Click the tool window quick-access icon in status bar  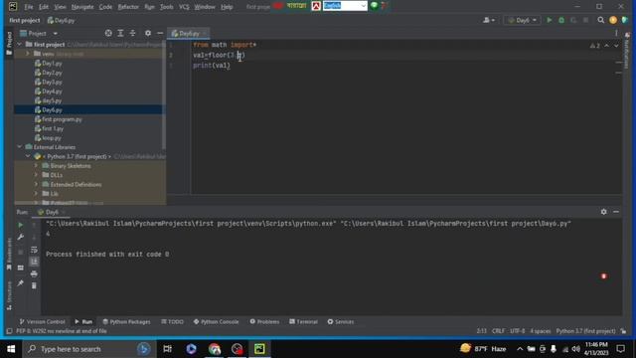[x=9, y=331]
